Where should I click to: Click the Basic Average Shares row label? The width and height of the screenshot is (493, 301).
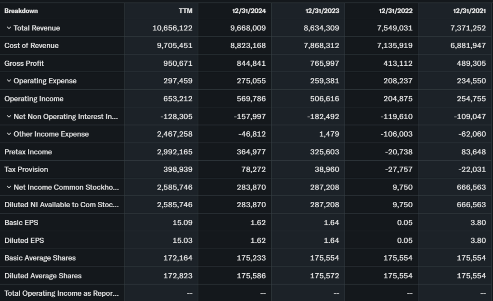40,258
